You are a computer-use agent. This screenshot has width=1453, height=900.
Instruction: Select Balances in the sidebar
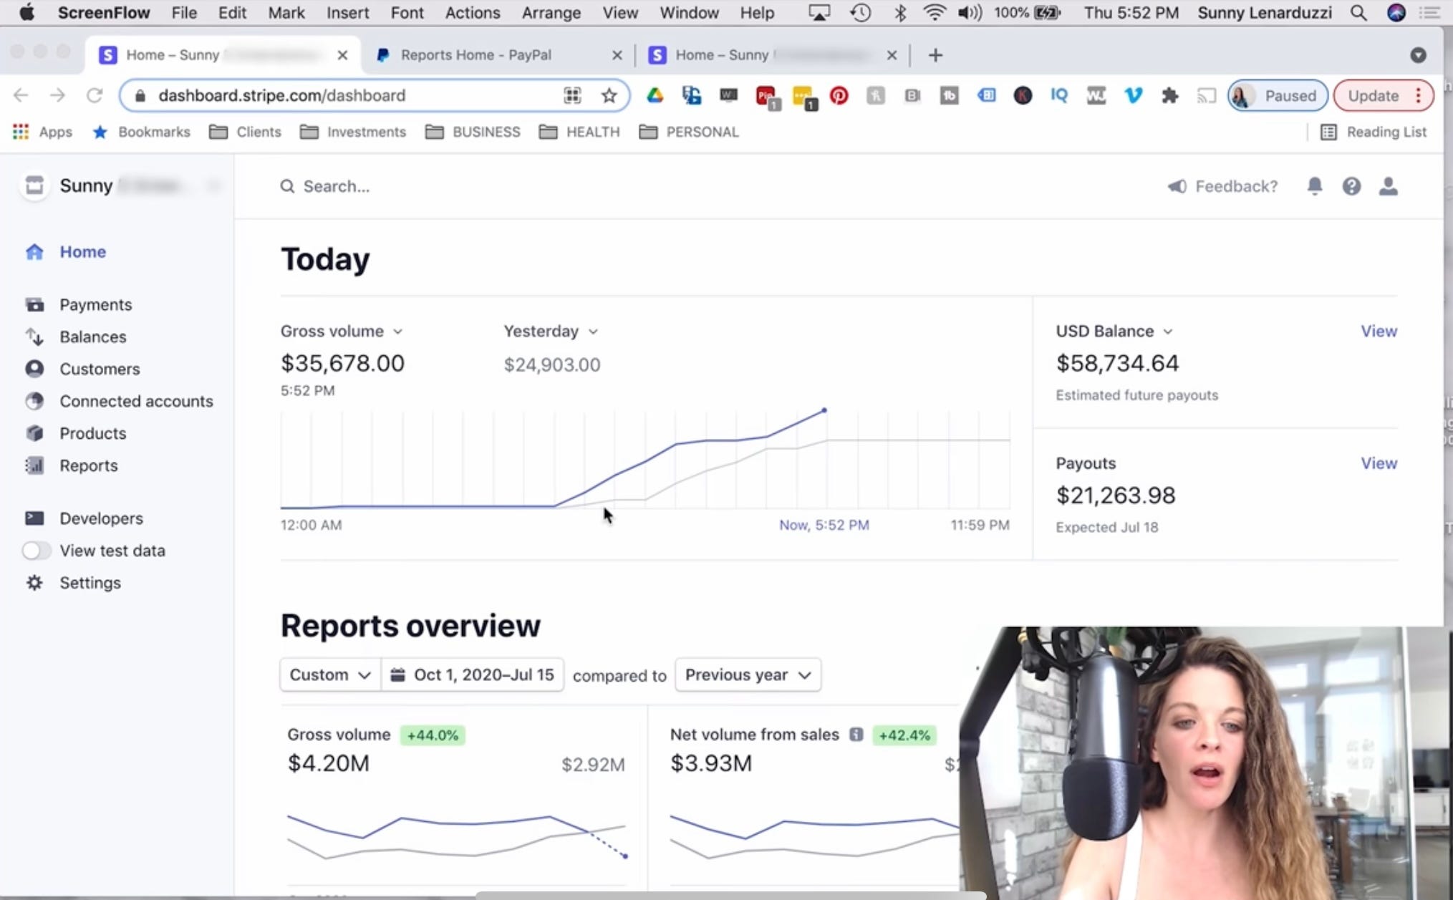92,337
